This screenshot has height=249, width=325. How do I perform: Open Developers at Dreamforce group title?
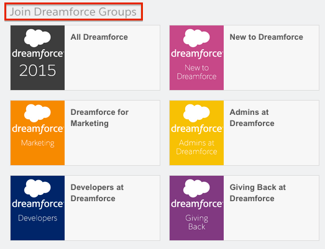coord(97,193)
